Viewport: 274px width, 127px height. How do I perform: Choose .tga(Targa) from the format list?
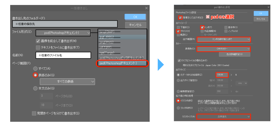[x=122, y=53]
